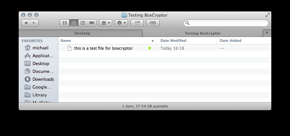This screenshot has width=290, height=136.
Task: Select the Testing BoxCryptor tab
Action: click(x=202, y=33)
